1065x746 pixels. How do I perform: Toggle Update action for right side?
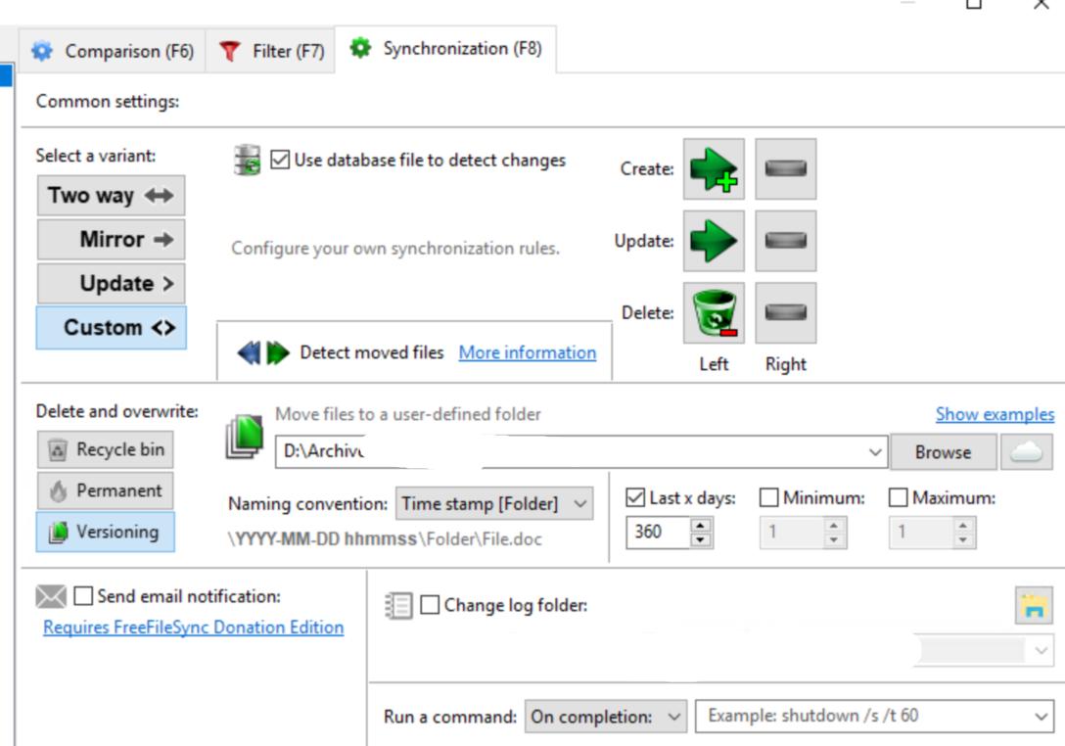[786, 241]
